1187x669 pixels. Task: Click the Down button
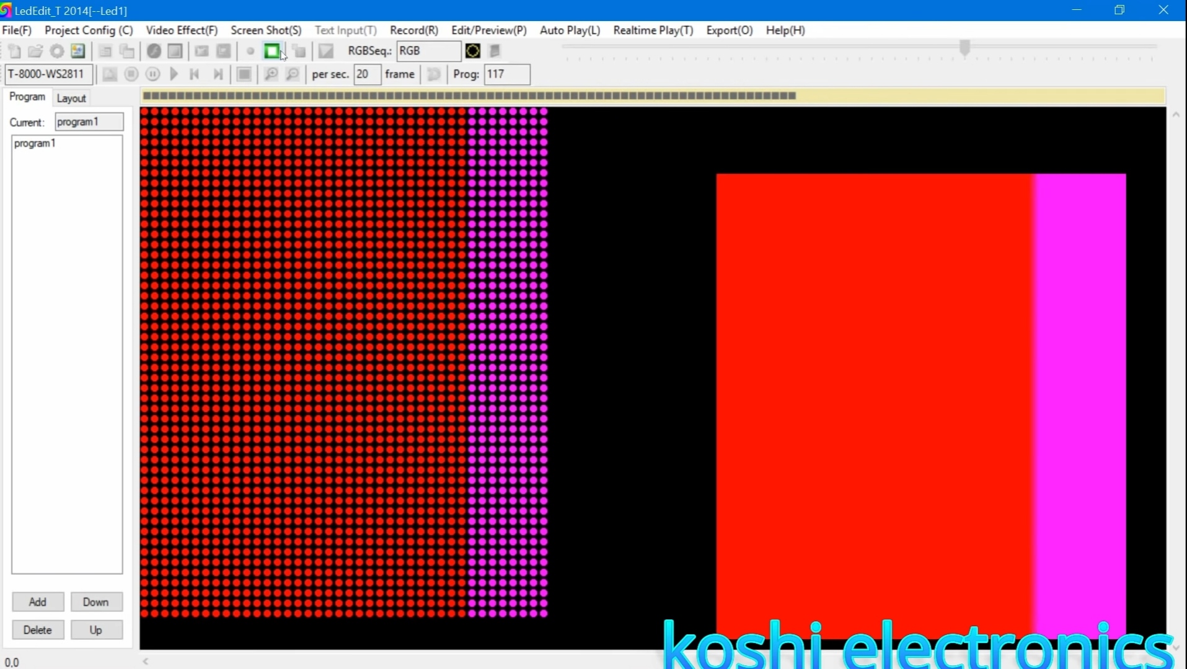96,602
